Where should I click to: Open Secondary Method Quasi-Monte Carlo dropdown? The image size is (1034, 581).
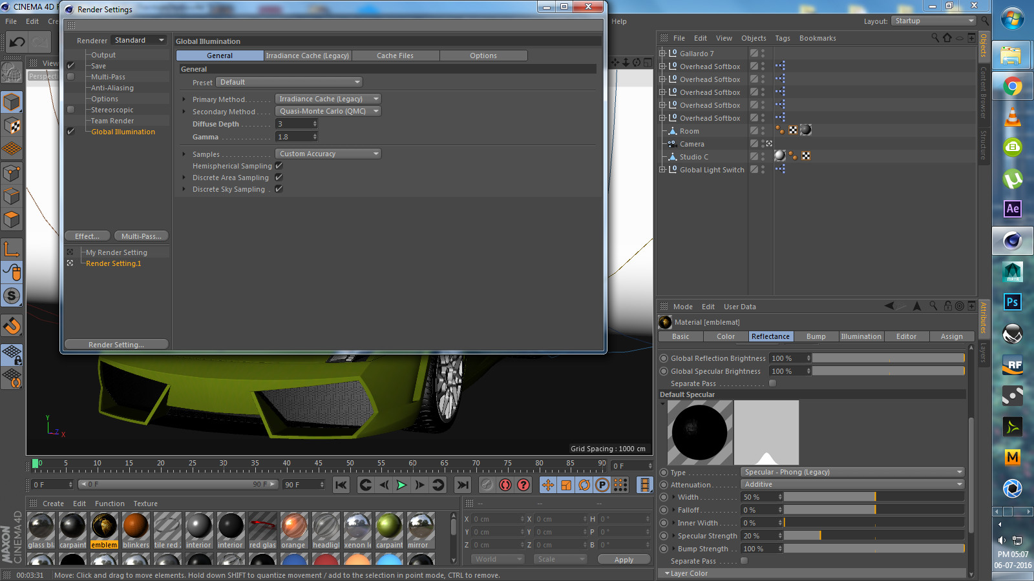328,111
